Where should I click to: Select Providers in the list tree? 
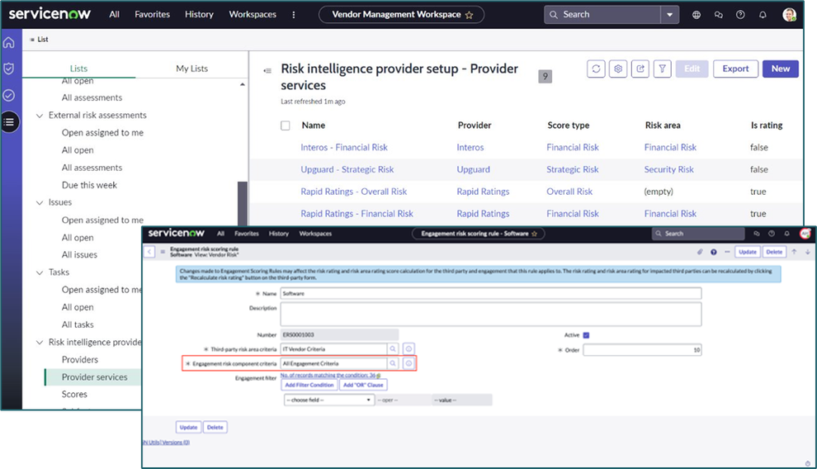[x=80, y=359]
